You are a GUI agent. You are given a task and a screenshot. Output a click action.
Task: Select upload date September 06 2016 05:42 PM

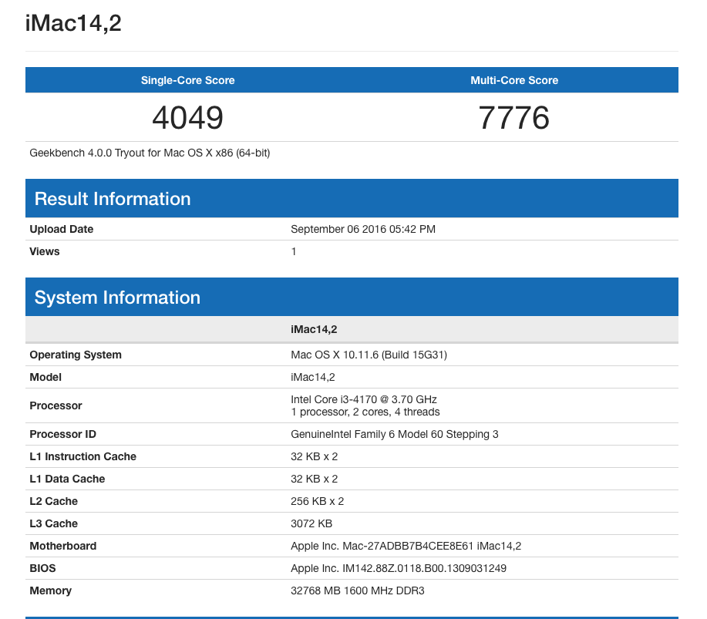click(363, 229)
